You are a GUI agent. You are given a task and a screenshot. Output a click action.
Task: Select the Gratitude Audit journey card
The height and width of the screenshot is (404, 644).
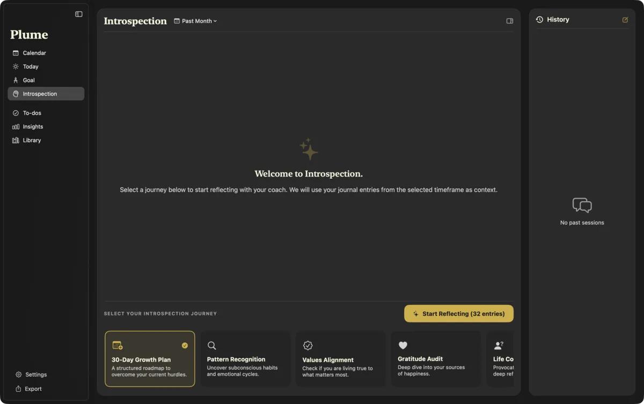436,359
